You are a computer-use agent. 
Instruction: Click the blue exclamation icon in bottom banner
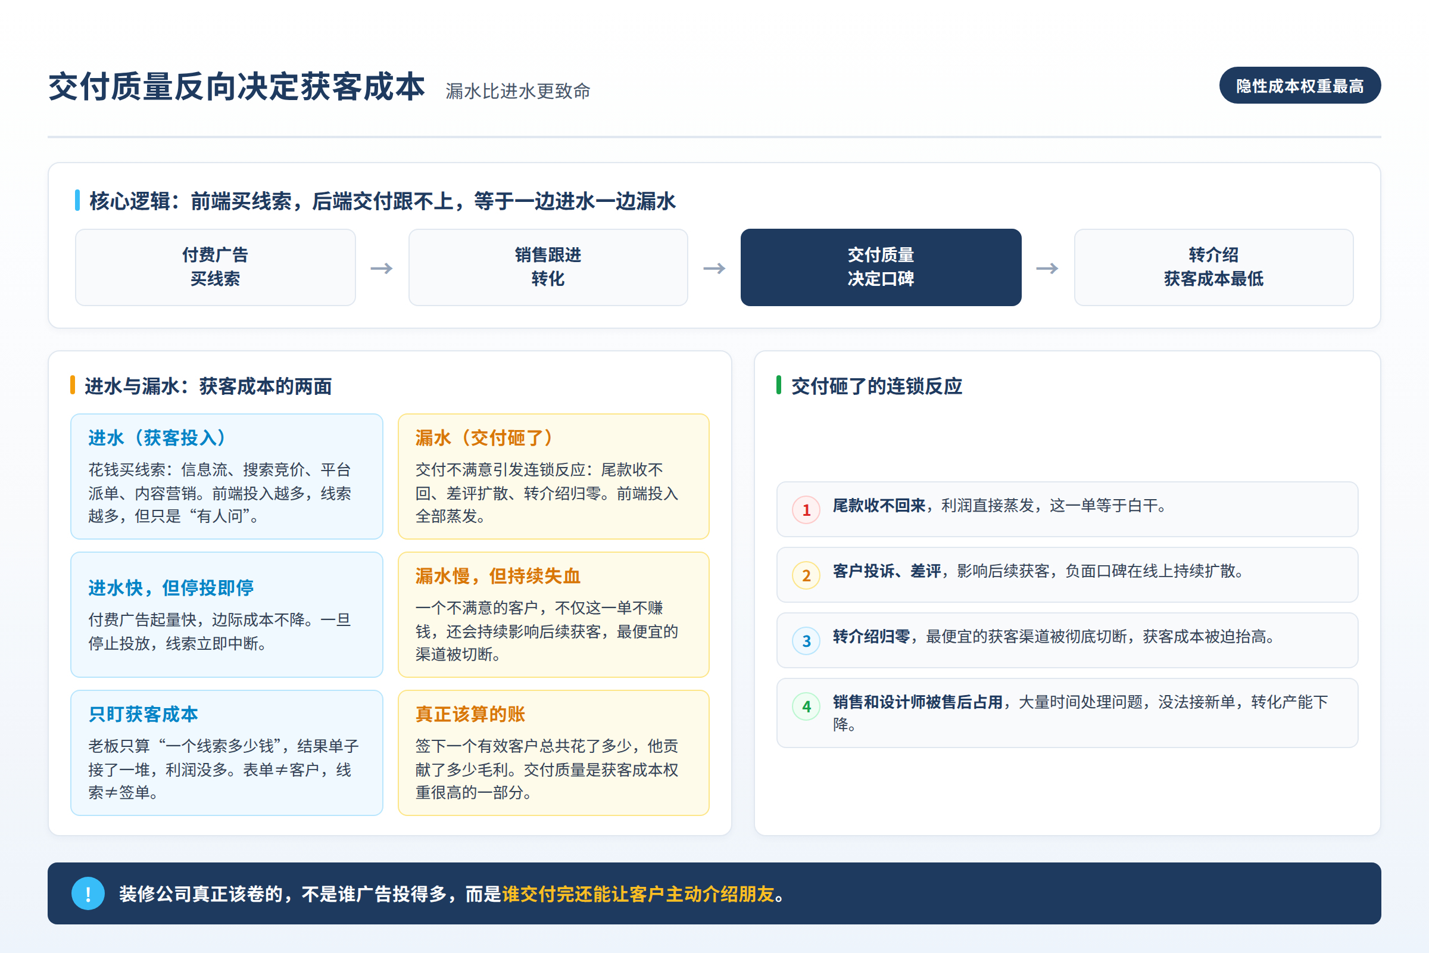click(x=88, y=893)
